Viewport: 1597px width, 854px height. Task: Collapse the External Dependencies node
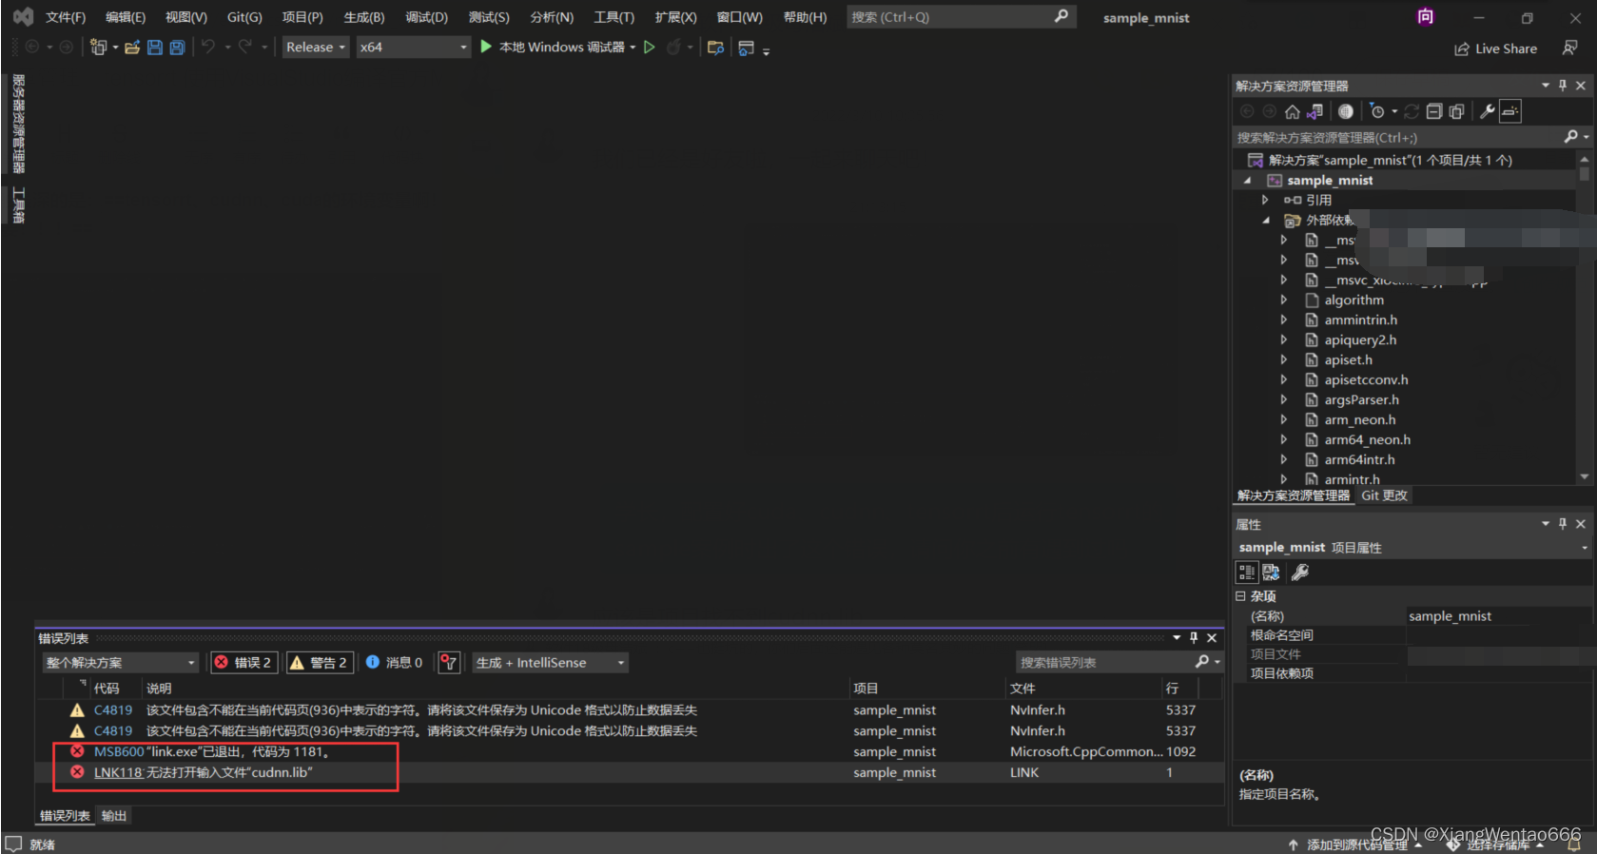[x=1265, y=221]
